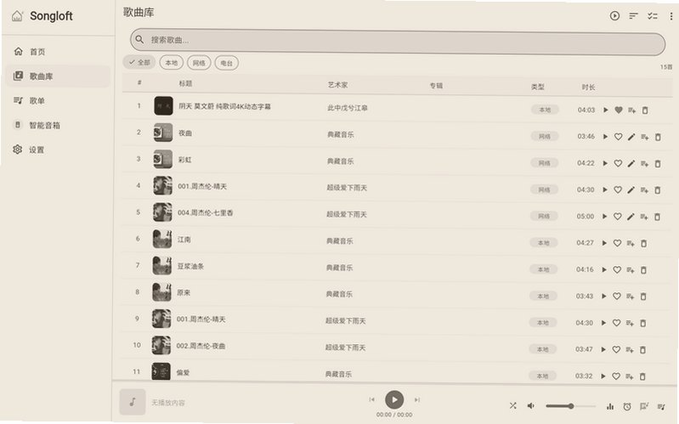Open the equalizer bars icon

click(x=609, y=406)
